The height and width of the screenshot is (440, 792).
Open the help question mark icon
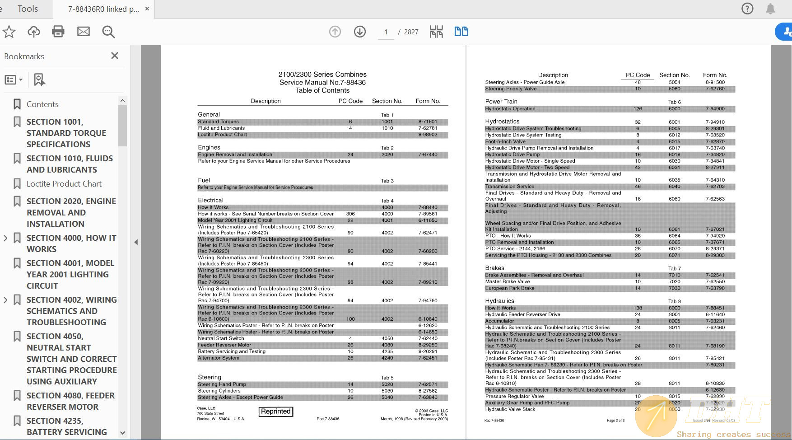click(747, 9)
